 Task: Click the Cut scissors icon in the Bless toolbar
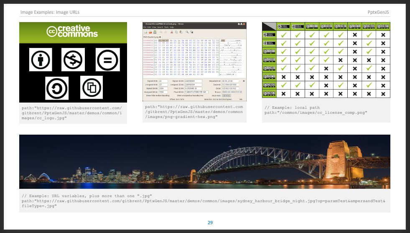coord(172,32)
